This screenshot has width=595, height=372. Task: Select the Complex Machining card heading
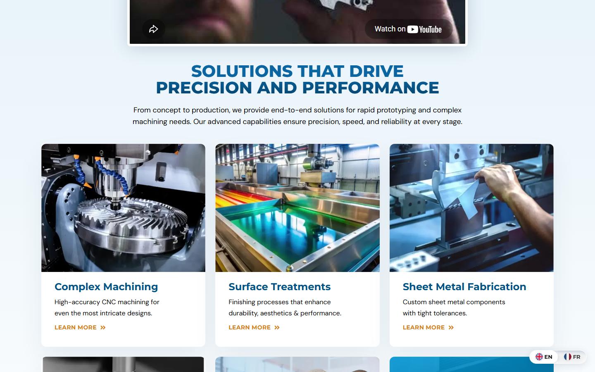point(106,286)
